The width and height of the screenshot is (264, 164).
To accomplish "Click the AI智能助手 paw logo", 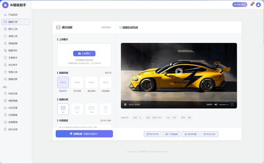I will 5,5.
